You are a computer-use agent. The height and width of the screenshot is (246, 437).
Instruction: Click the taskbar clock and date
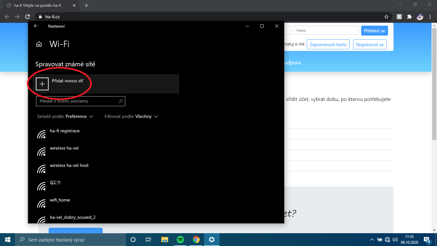(x=409, y=240)
